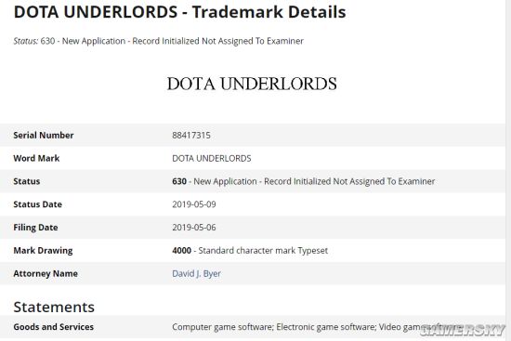Viewport: 511px width, 341px height.
Task: Click the DOTA UNDERLORDS Trademark Details heading
Action: pyautogui.click(x=179, y=12)
